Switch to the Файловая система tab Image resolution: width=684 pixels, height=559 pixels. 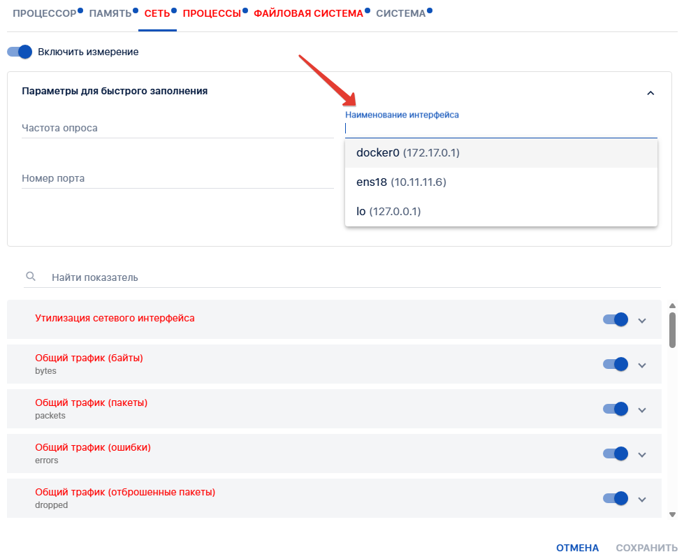(308, 13)
